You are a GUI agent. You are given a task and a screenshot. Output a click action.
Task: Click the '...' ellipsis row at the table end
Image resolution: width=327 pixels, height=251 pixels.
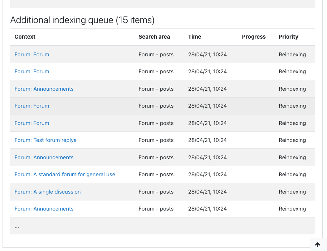pos(163,226)
